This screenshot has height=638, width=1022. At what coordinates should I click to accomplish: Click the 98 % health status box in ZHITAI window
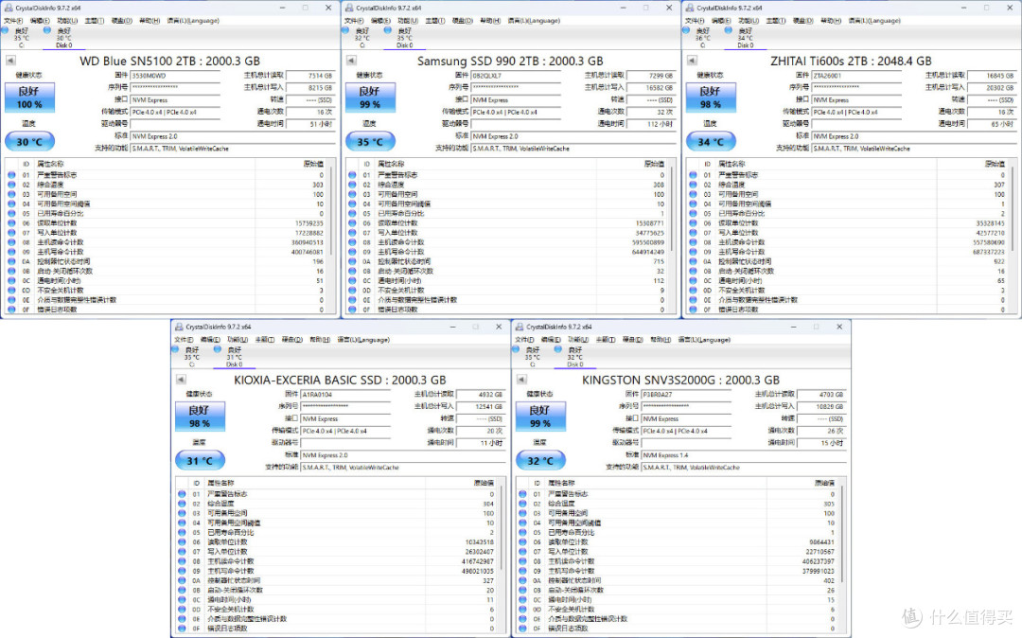(711, 97)
